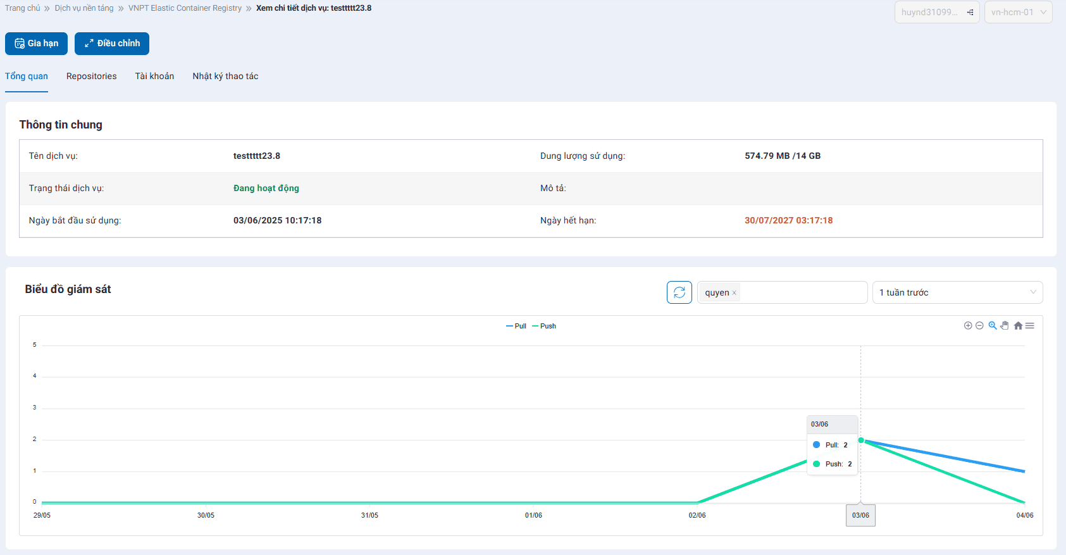The width and height of the screenshot is (1066, 555).
Task: Toggle the Pull series in legend
Action: (x=516, y=327)
